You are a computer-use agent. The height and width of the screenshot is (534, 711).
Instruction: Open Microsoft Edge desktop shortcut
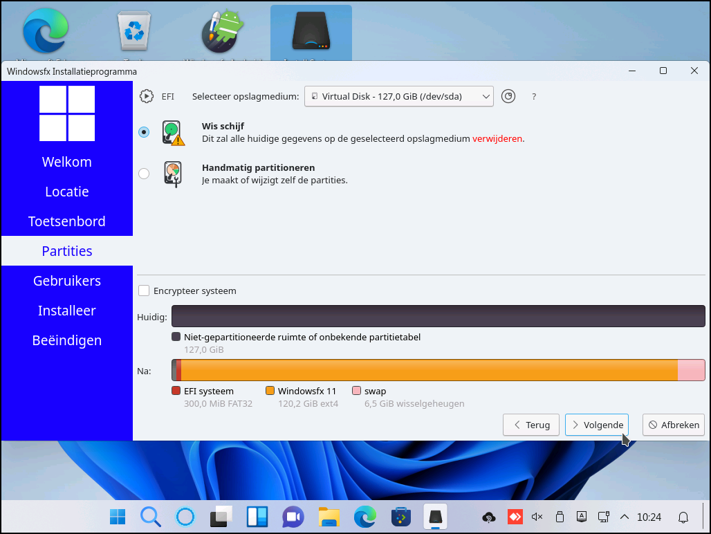coord(46,30)
